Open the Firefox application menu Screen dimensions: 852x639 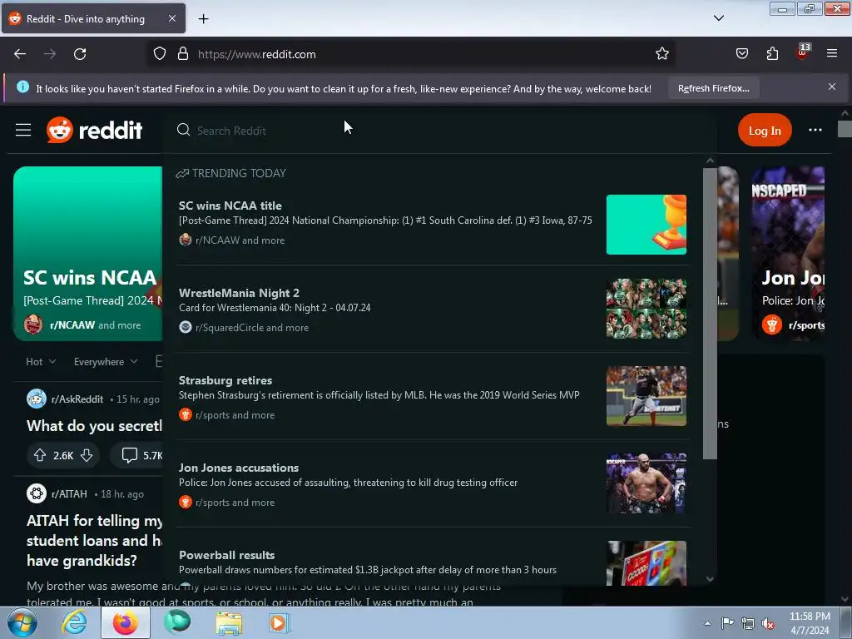click(x=832, y=53)
